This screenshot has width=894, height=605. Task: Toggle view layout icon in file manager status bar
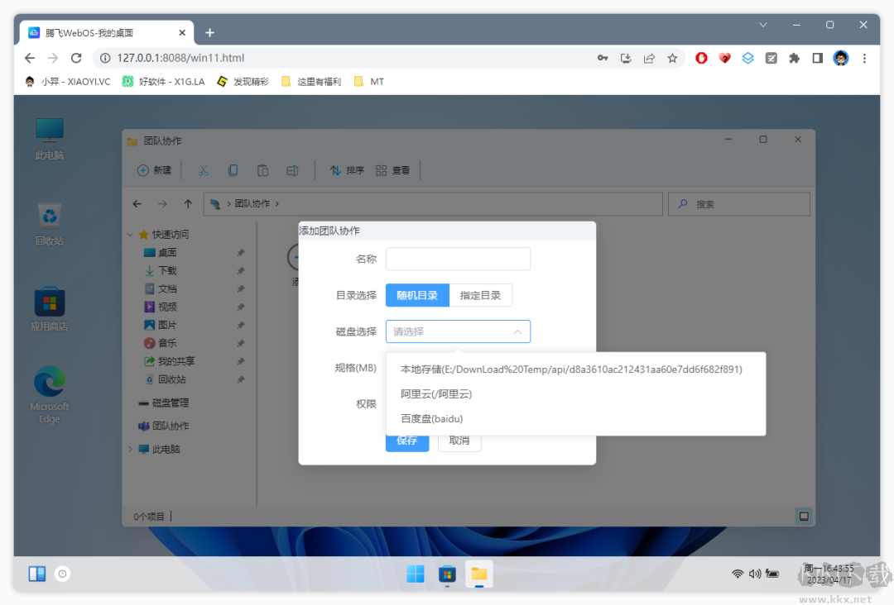click(x=804, y=517)
